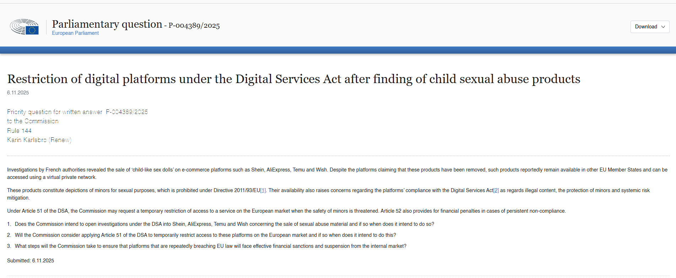This screenshot has width=676, height=278.
Task: Click the paragraph starting 'These products constitute depictions'
Action: (x=328, y=194)
